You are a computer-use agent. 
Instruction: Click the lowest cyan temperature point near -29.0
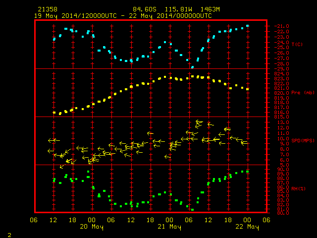[x=193, y=67]
